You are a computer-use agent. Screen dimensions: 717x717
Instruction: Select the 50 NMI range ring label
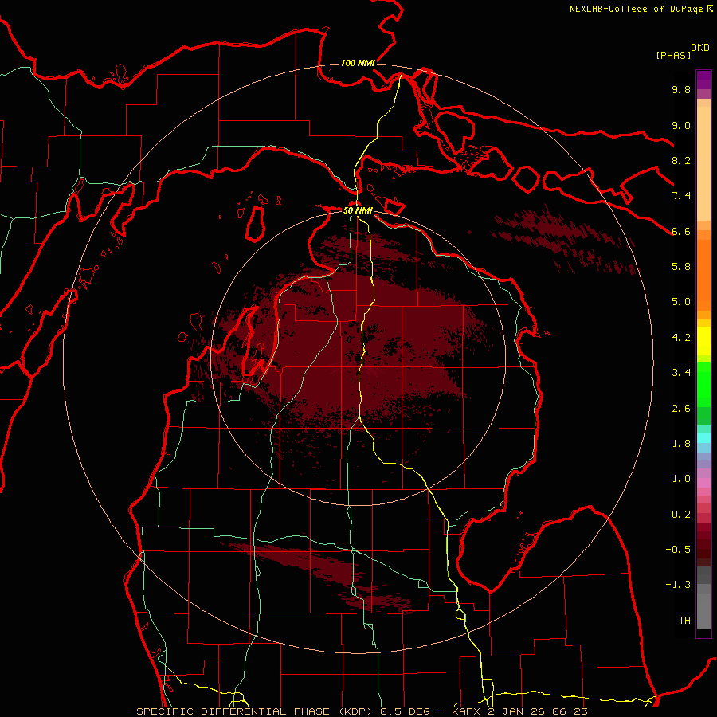[x=358, y=210]
